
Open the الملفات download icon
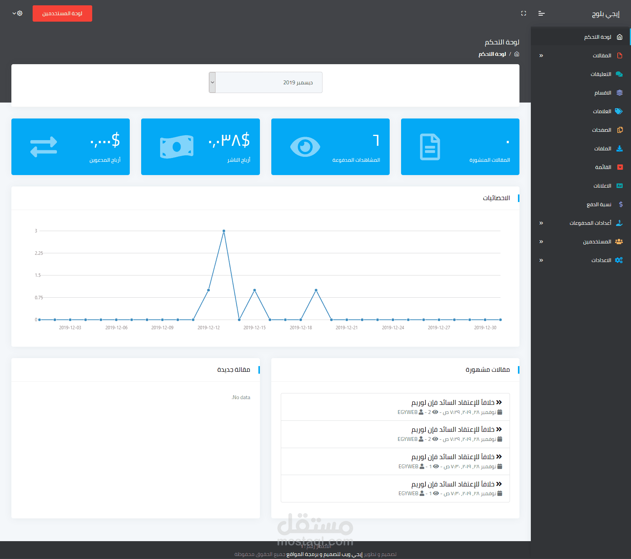[620, 148]
